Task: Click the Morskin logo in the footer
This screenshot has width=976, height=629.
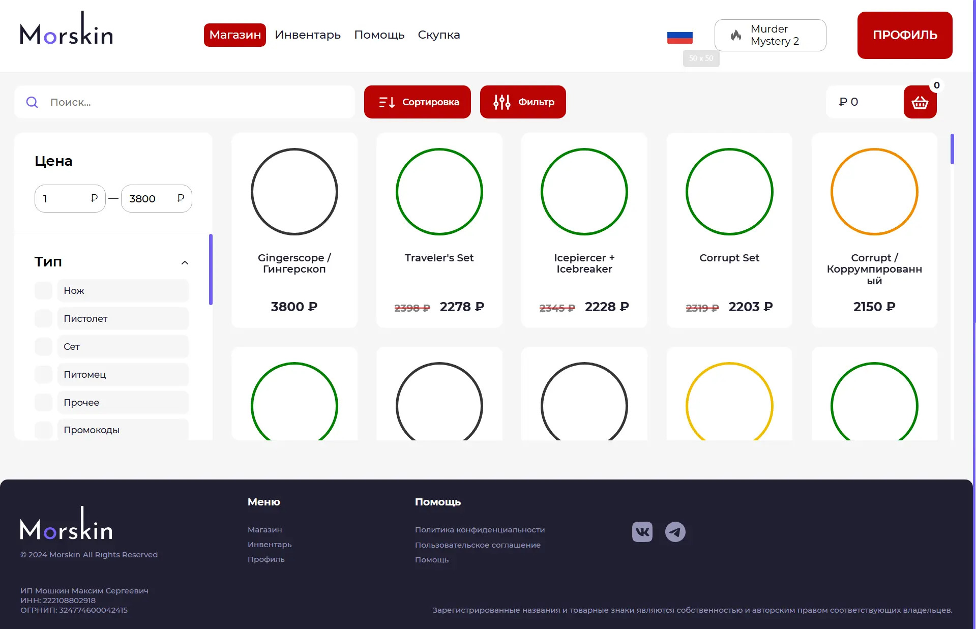Action: (x=66, y=523)
